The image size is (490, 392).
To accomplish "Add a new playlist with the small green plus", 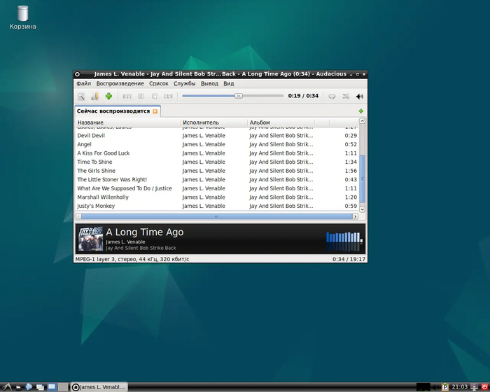I will tap(361, 111).
